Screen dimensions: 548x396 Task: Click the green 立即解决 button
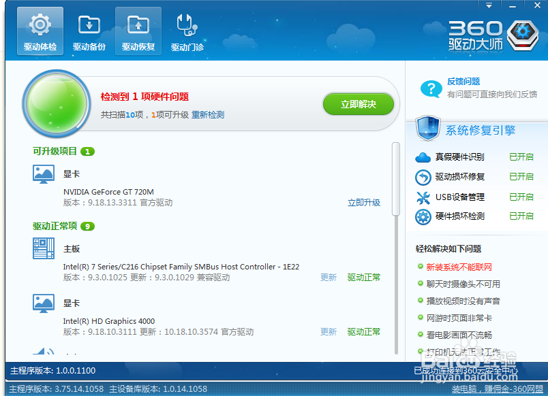coord(359,104)
